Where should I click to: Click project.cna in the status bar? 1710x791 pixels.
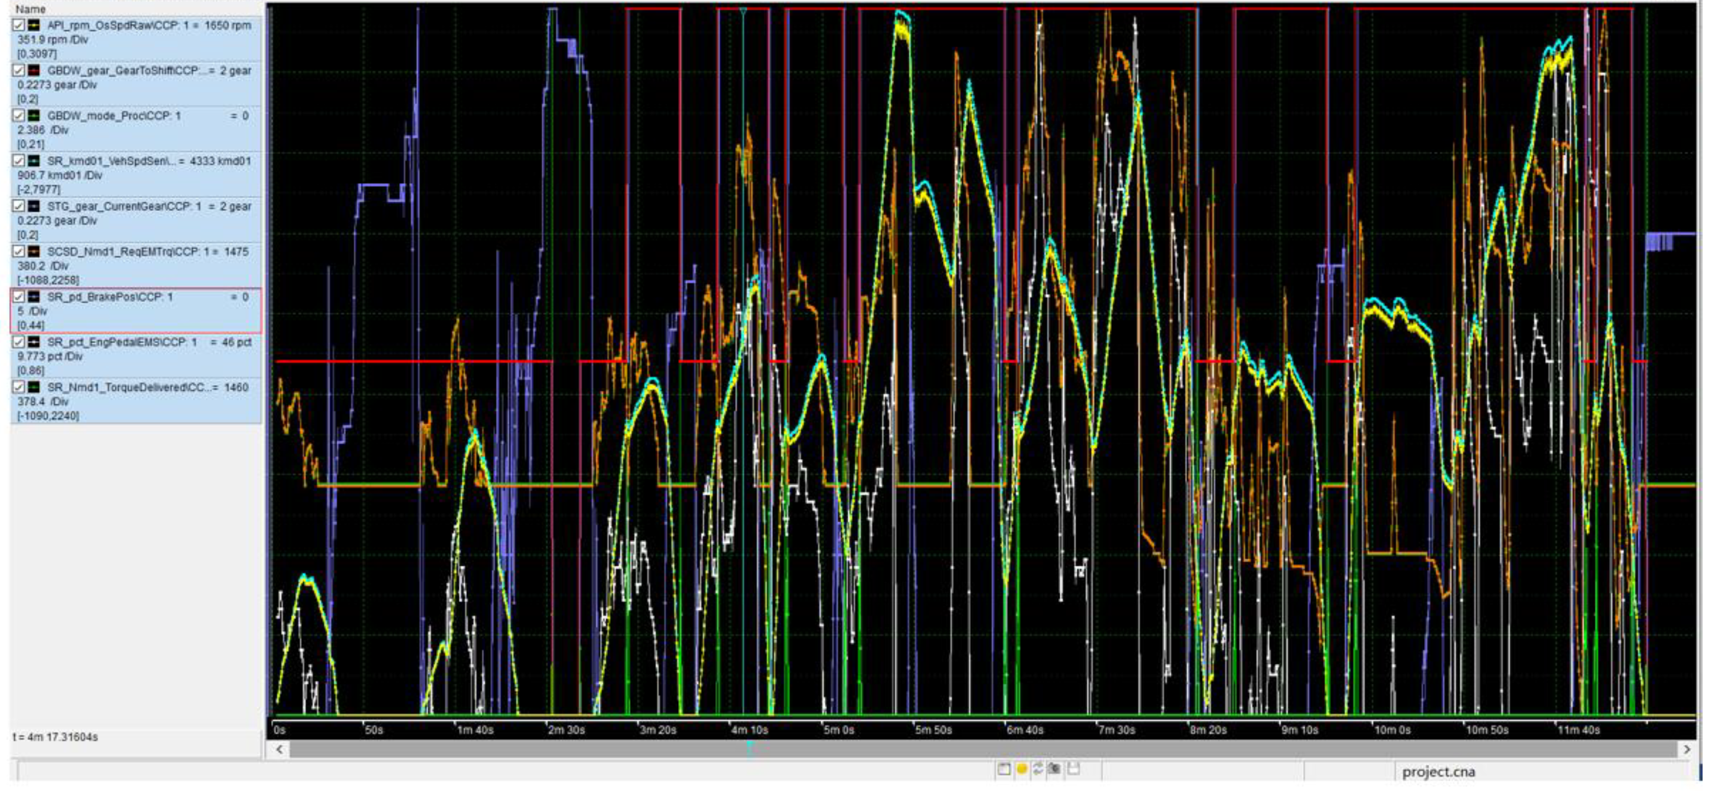pos(1438,772)
